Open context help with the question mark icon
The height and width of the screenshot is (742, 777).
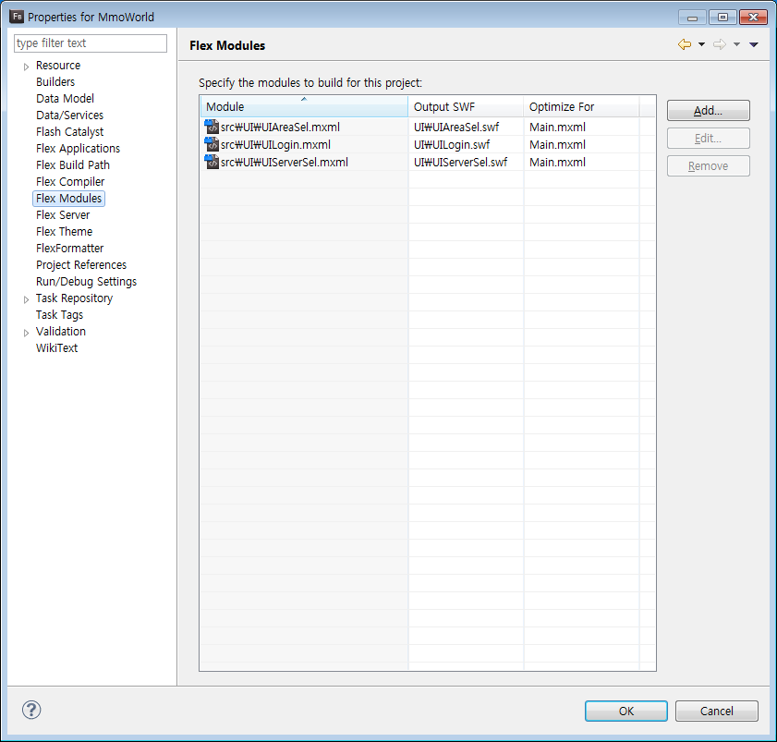coord(31,710)
